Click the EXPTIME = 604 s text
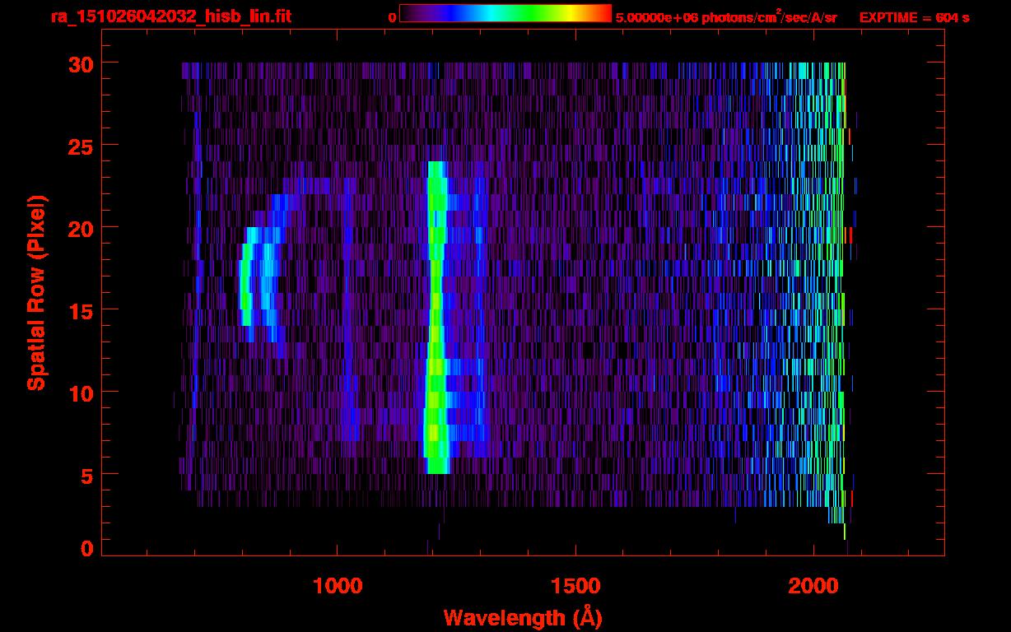The image size is (1011, 632). tap(914, 17)
